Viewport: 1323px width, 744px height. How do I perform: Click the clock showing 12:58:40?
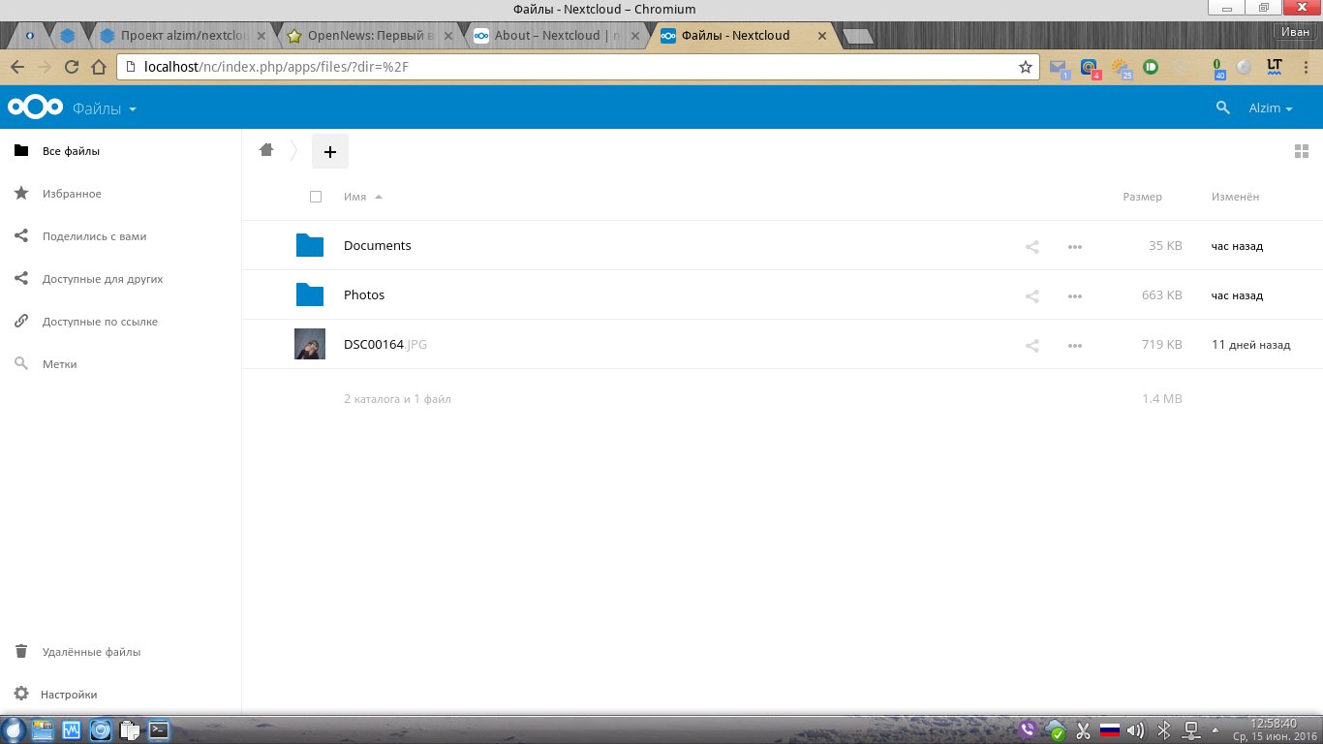click(x=1274, y=723)
